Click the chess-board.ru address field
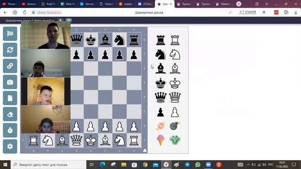The height and width of the screenshot is (169, 301). click(49, 12)
